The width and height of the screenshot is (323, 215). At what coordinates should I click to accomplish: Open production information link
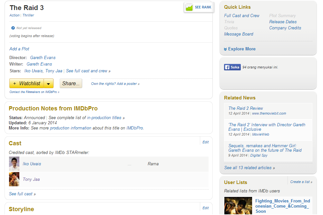point(71,128)
